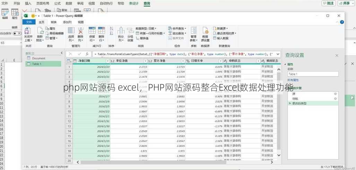This screenshot has width=356, height=170.
Task: Click the vertical scrollbar down arrow of grid
Action: (279, 155)
